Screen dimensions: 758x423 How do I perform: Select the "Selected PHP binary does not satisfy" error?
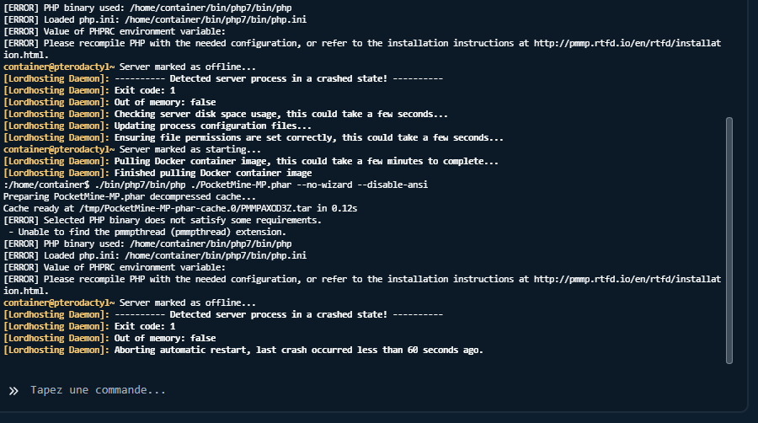[x=163, y=220]
